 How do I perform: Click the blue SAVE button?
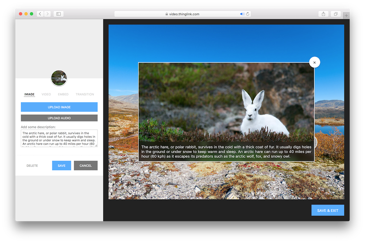coord(61,165)
